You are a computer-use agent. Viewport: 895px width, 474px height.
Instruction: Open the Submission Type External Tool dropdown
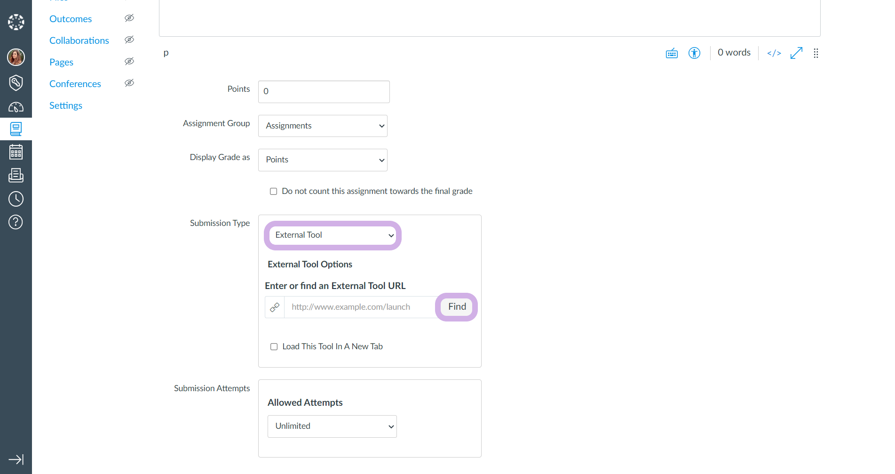pyautogui.click(x=333, y=235)
